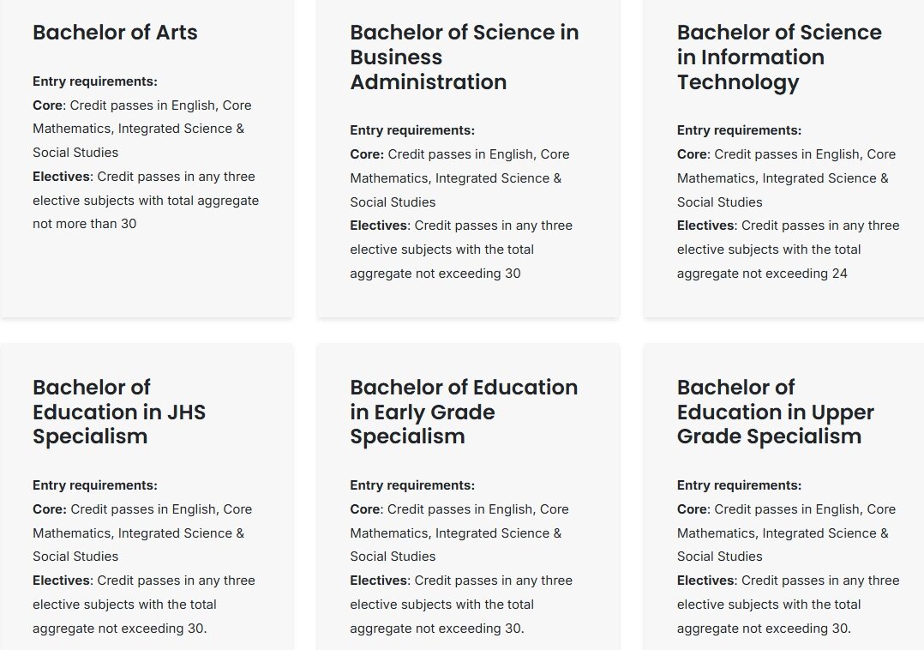Click the Core label in Bachelor of Arts card
The width and height of the screenshot is (924, 650).
[x=48, y=105]
